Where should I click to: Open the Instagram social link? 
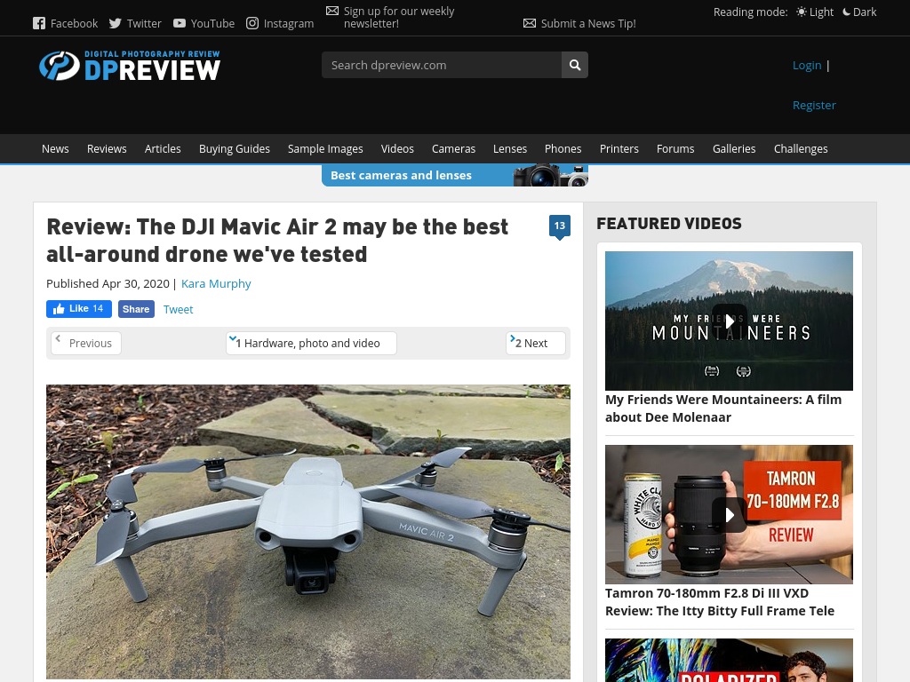point(280,23)
